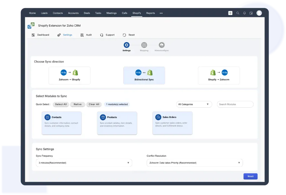
Task: Open the Audit label in the extension nav
Action: [89, 35]
